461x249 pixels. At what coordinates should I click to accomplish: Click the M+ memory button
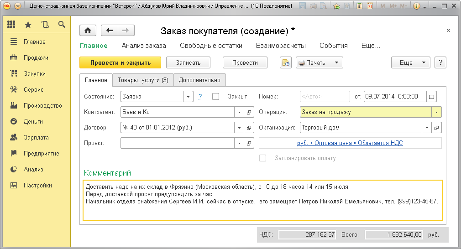(x=393, y=6)
